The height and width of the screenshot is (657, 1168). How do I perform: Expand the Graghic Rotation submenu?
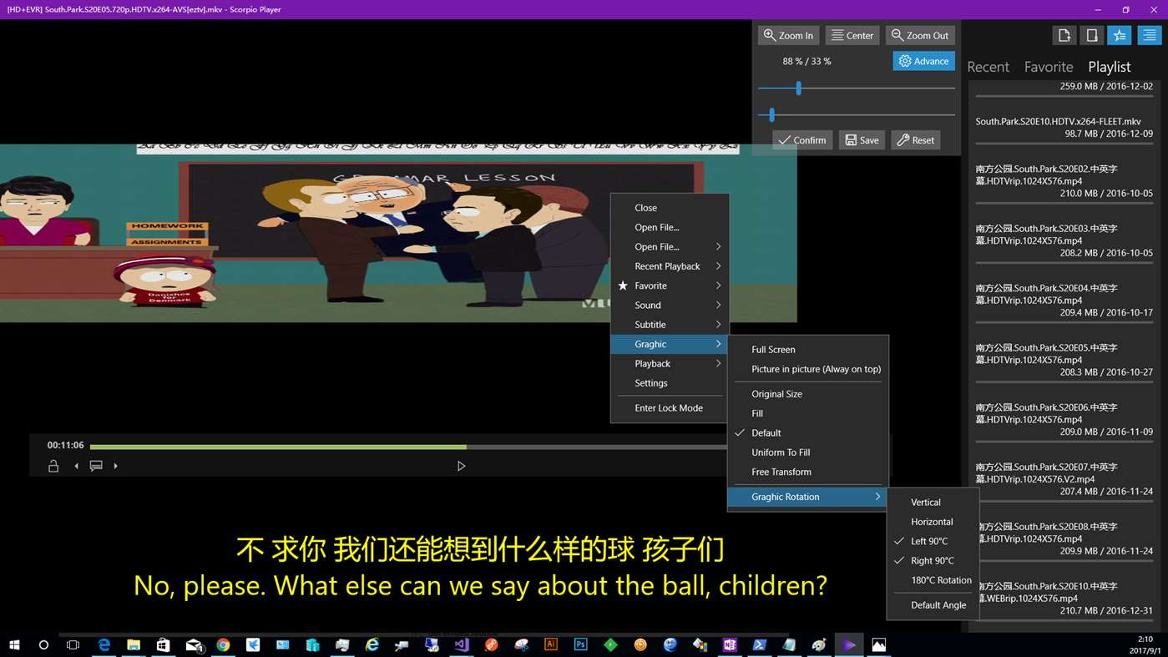tap(808, 497)
